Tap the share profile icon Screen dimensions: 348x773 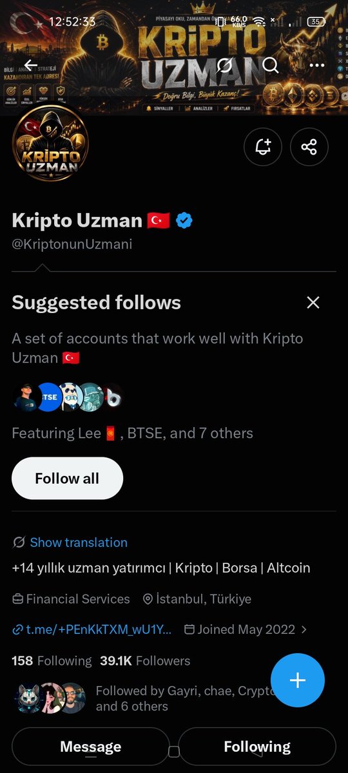pyautogui.click(x=309, y=147)
